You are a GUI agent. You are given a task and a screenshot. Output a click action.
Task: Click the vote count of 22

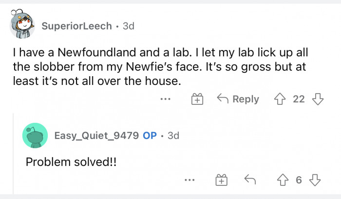coord(299,99)
